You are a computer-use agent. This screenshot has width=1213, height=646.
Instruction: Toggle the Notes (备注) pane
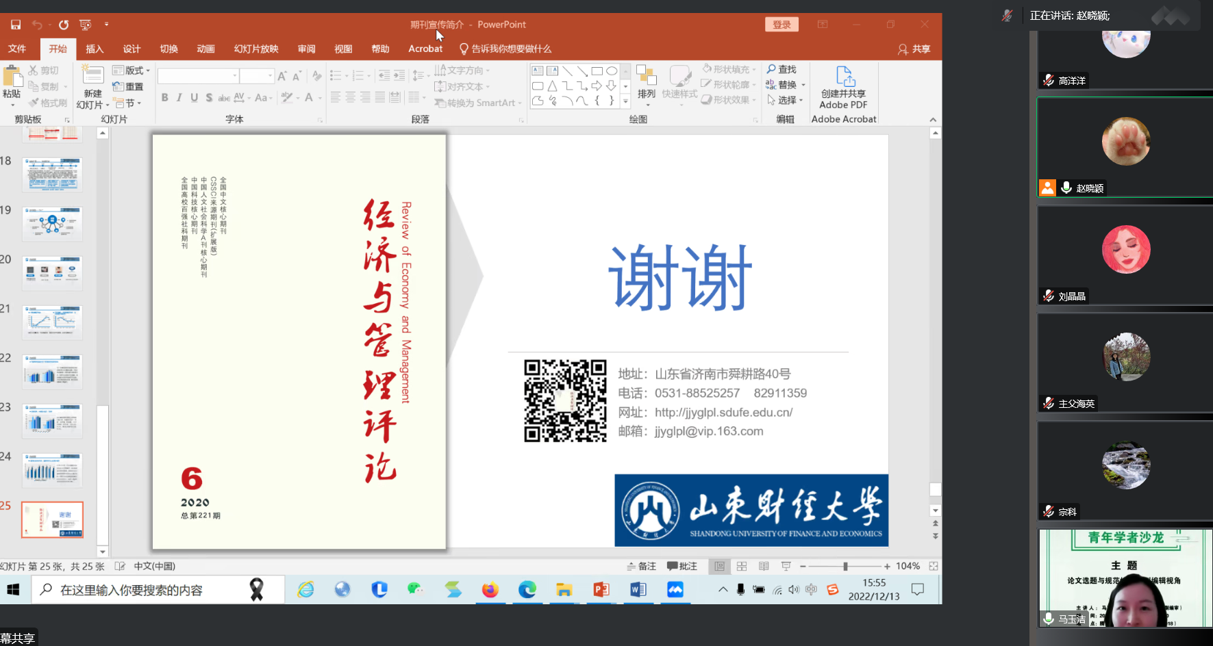pyautogui.click(x=642, y=567)
